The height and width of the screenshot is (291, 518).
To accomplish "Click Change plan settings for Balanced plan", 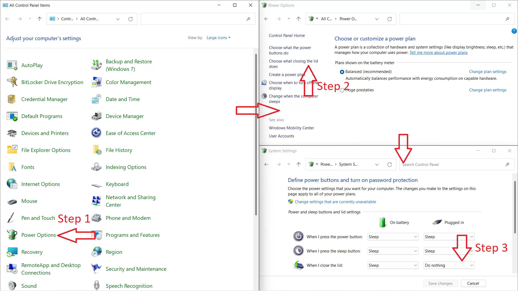I will (x=488, y=72).
